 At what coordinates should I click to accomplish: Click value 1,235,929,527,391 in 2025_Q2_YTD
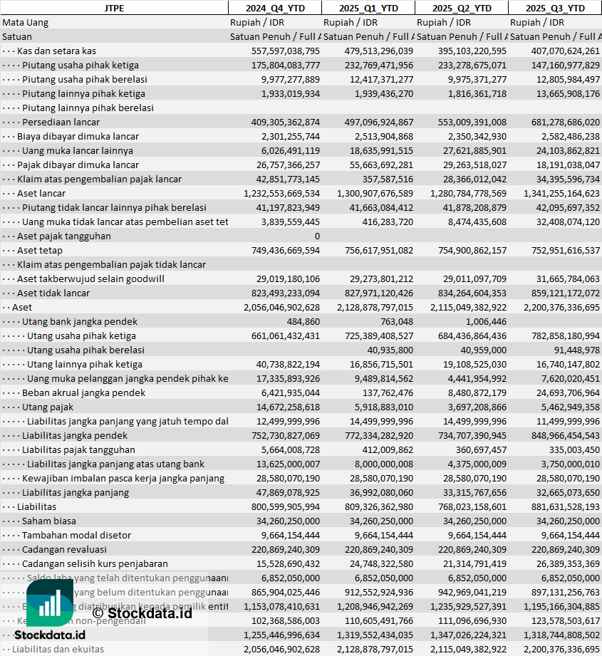pos(468,606)
